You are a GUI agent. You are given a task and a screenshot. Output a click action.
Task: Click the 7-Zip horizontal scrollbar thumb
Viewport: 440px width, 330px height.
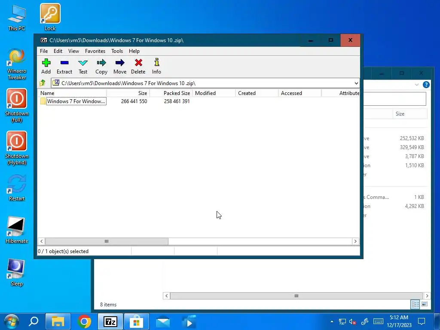[107, 241]
